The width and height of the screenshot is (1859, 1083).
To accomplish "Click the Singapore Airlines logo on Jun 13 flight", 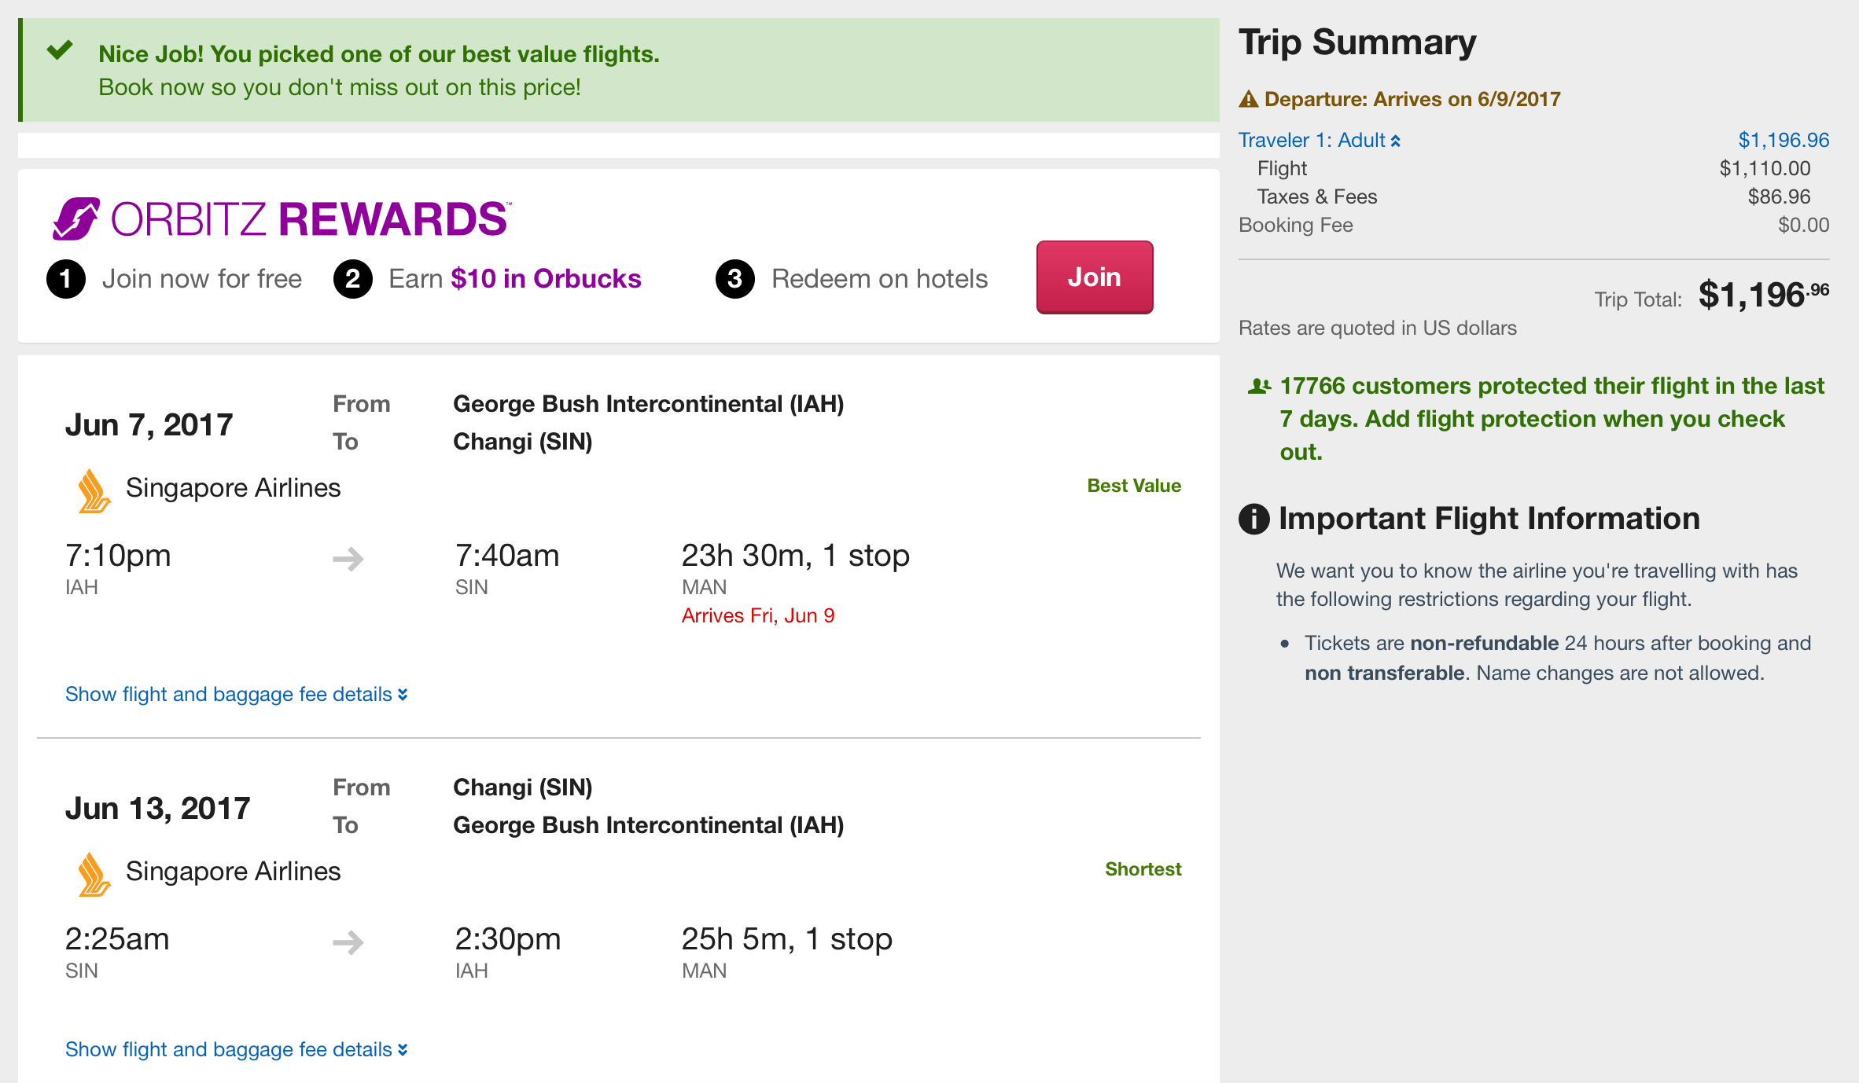I will click(94, 874).
